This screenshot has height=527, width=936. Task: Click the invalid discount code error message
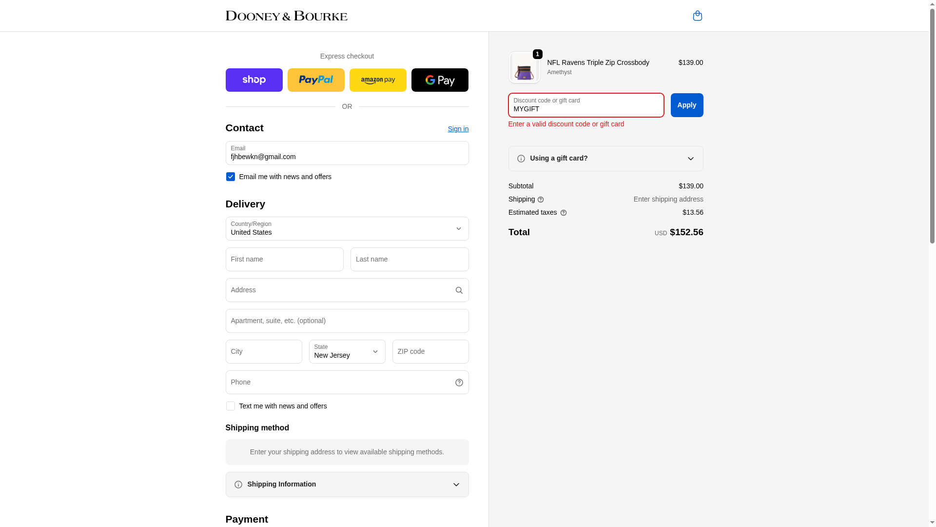click(566, 124)
